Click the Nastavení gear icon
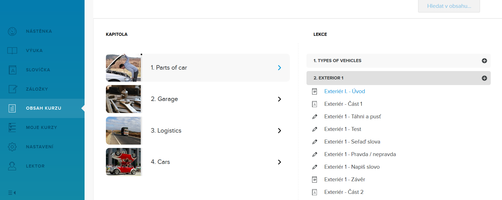 pos(12,147)
